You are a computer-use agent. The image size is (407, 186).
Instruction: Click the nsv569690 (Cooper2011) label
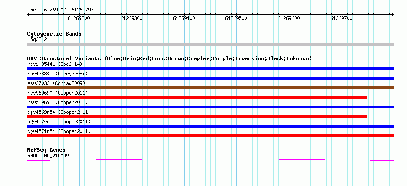point(58,93)
